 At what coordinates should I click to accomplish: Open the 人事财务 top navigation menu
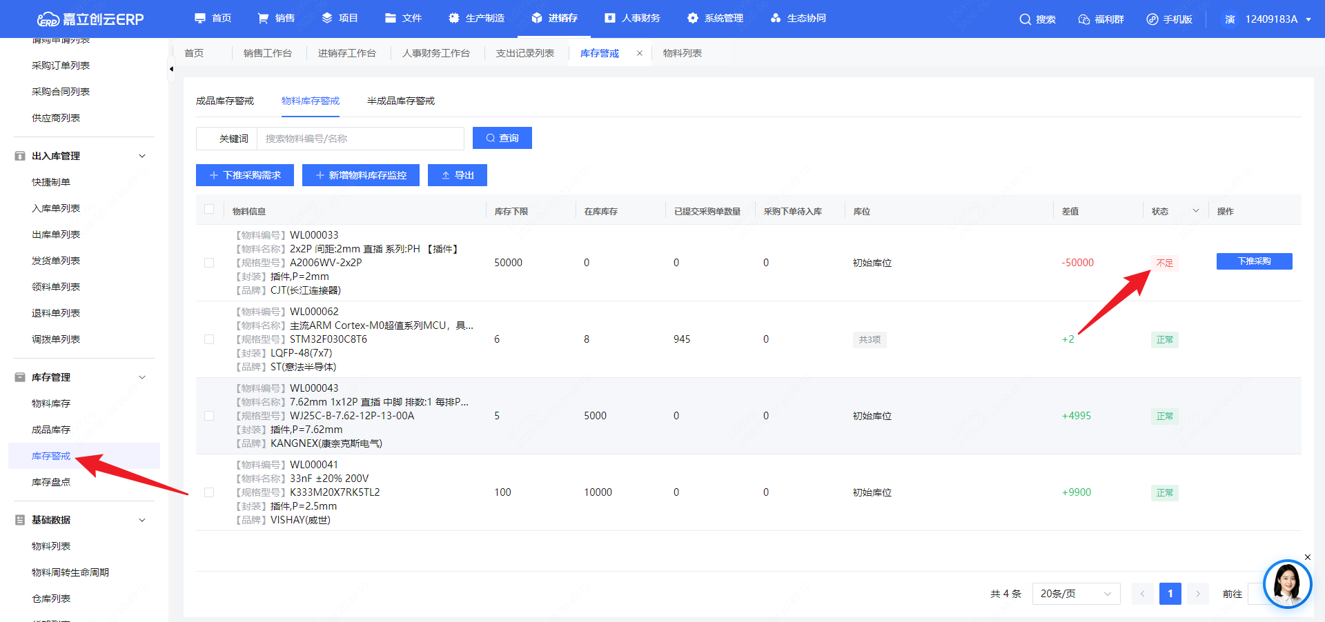[632, 18]
